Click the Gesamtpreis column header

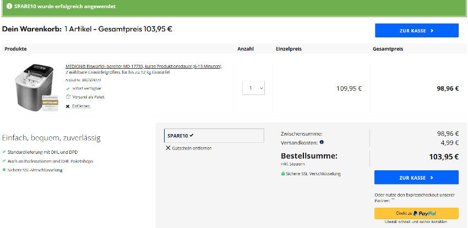tap(388, 49)
